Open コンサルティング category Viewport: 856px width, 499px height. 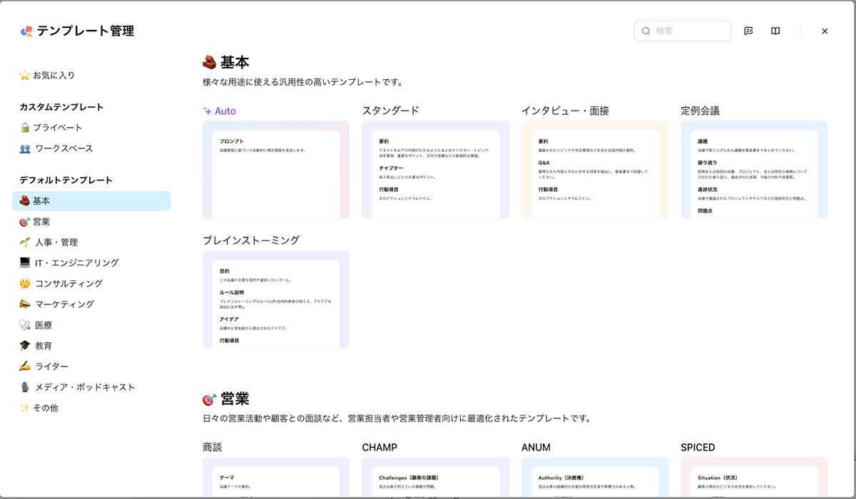91,284
